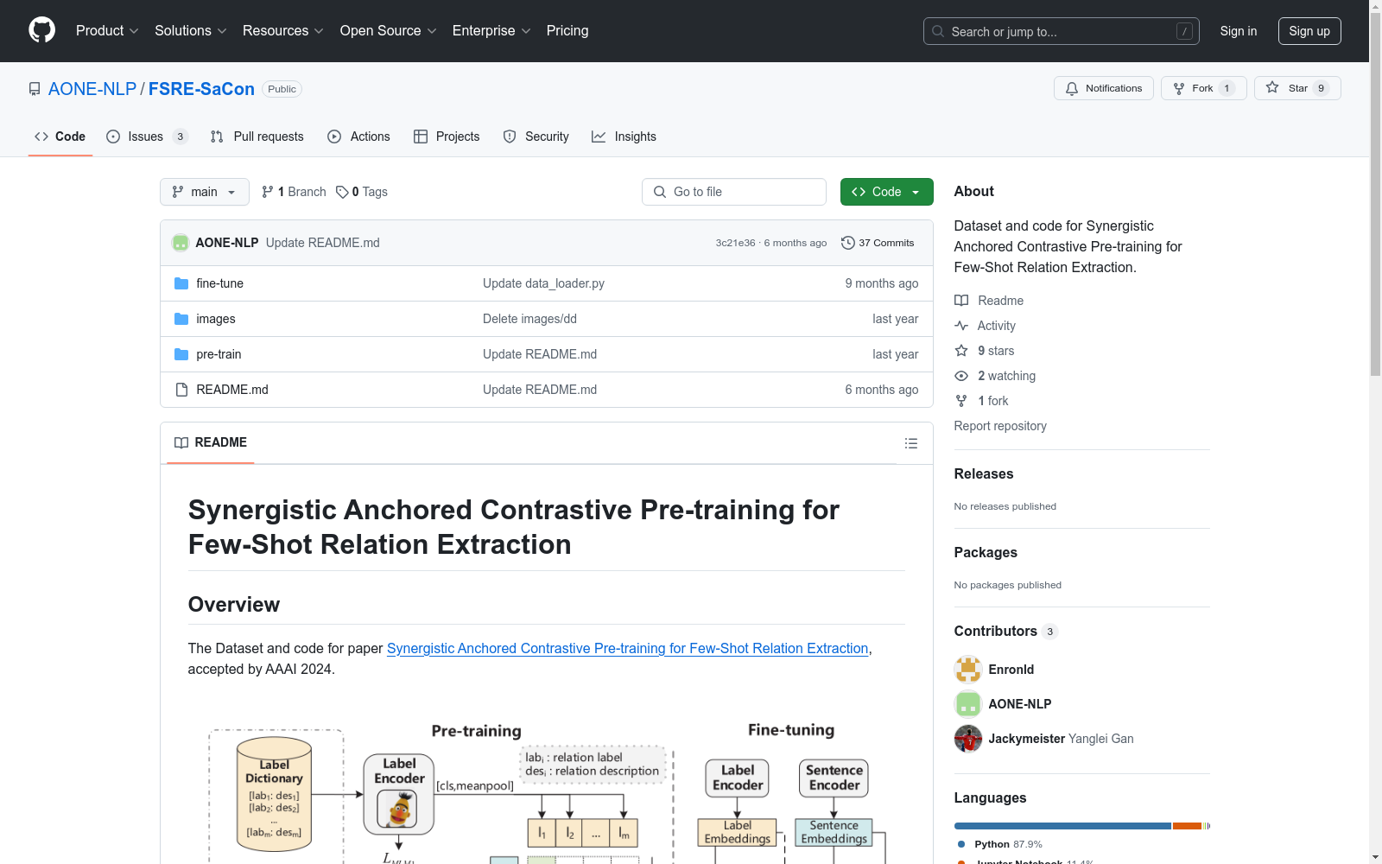This screenshot has height=864, width=1382.
Task: Select the README tab in file viewer
Action: click(x=211, y=442)
